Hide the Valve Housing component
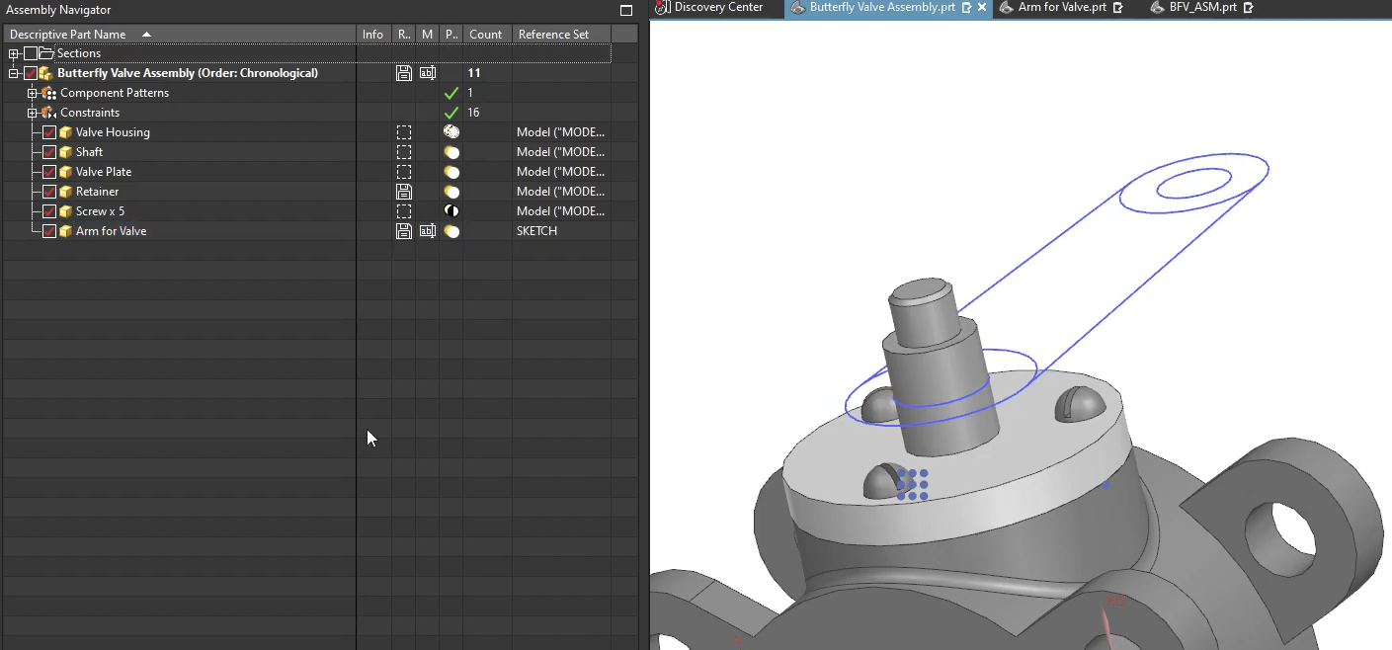Viewport: 1392px width, 650px height. coord(49,132)
